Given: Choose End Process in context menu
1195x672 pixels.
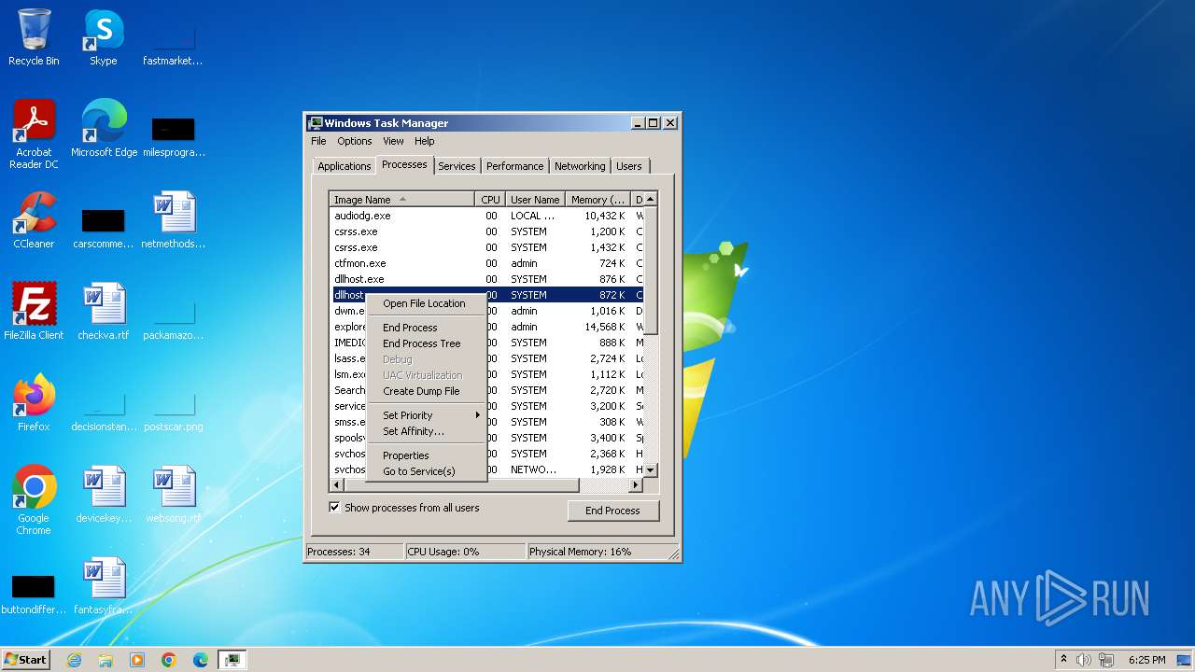Looking at the screenshot, I should click(x=427, y=328).
